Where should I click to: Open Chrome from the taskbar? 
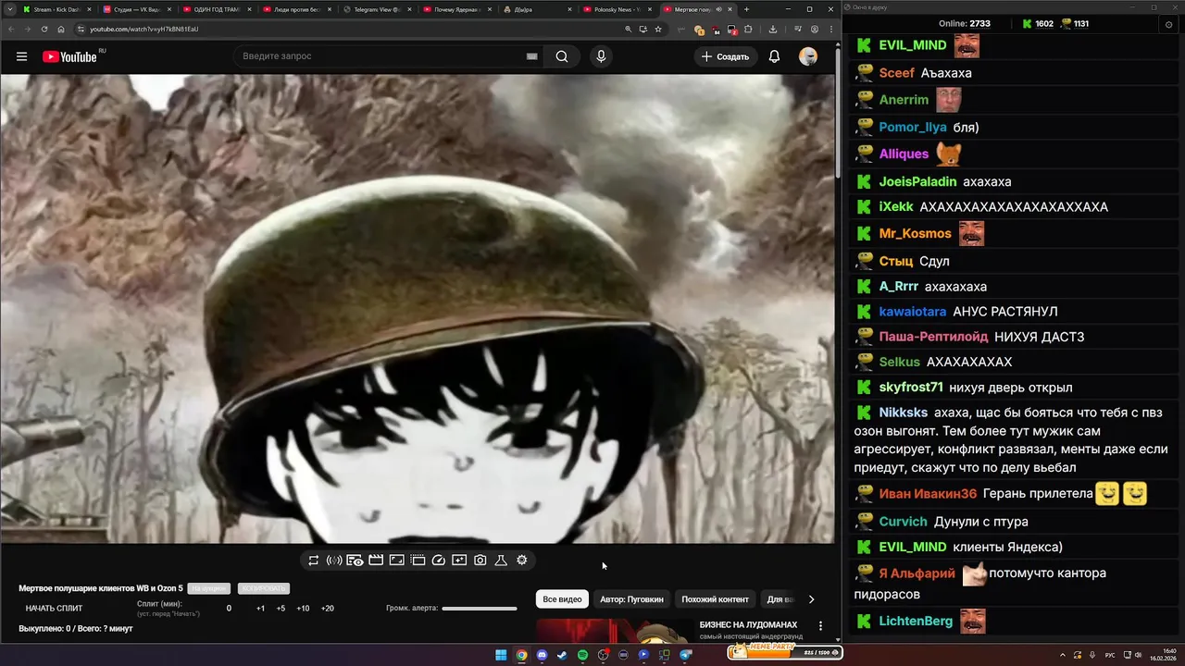pos(521,655)
